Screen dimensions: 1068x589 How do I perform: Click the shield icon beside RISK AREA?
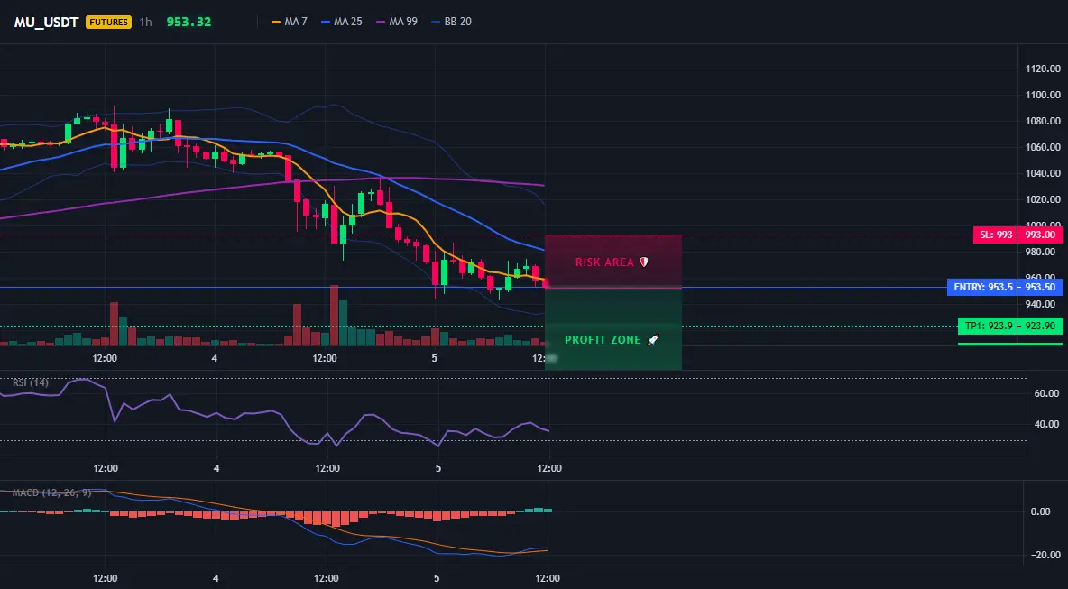click(x=644, y=262)
